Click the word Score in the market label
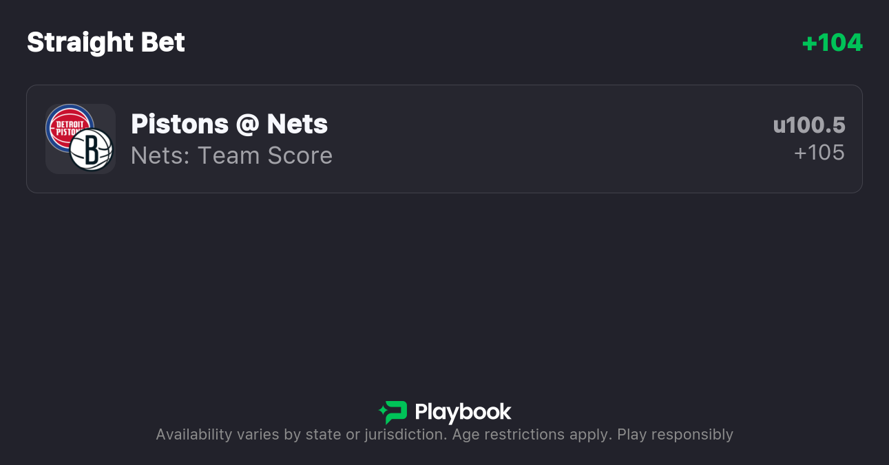Screen dimensions: 889x465 tap(300, 155)
